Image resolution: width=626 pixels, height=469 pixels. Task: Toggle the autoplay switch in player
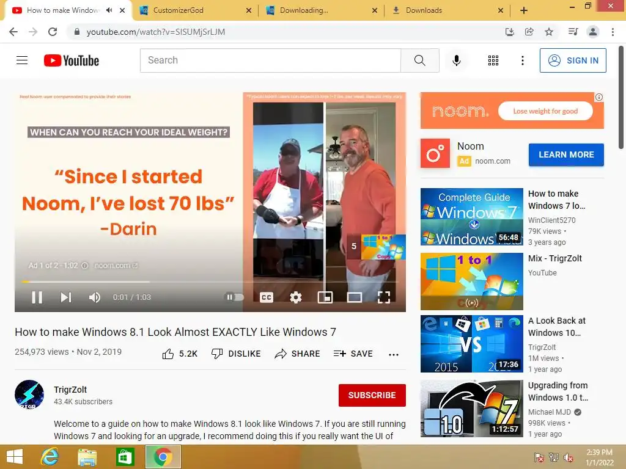[x=234, y=297]
